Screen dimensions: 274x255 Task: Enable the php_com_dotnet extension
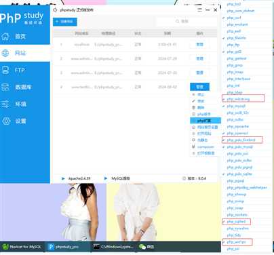coord(240,11)
